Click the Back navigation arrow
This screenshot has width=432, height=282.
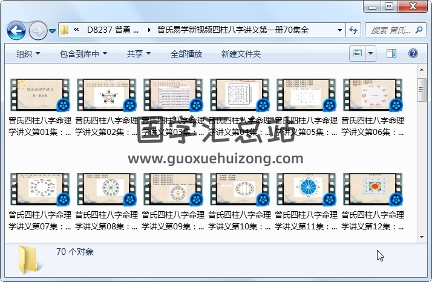point(16,30)
